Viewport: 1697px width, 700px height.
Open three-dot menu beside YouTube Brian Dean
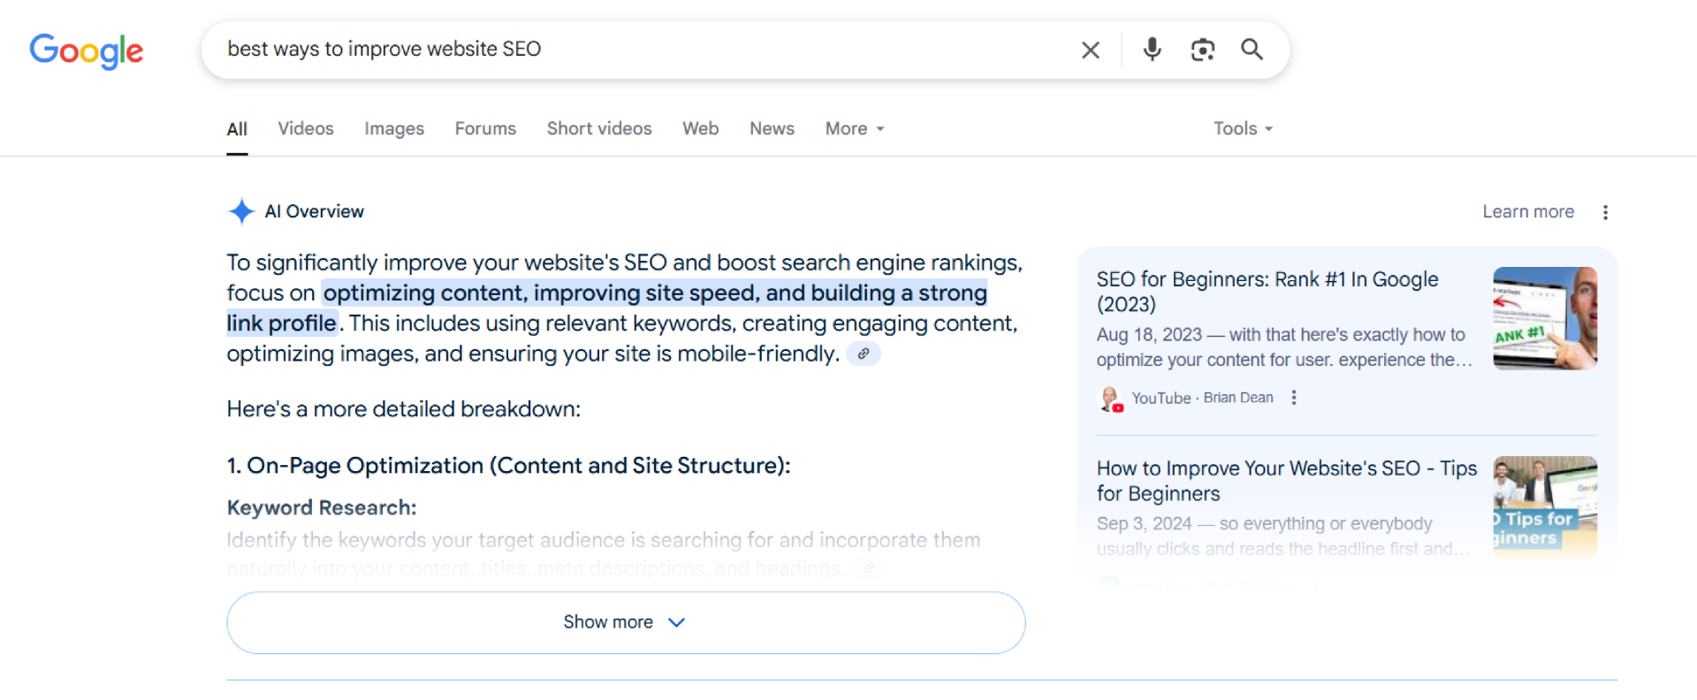tap(1294, 398)
